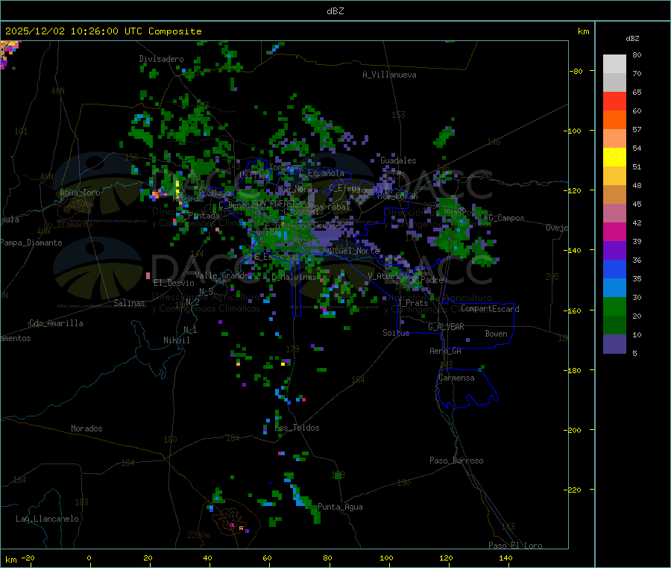Click the red 60-65 dBZ legend swatch

point(614,101)
